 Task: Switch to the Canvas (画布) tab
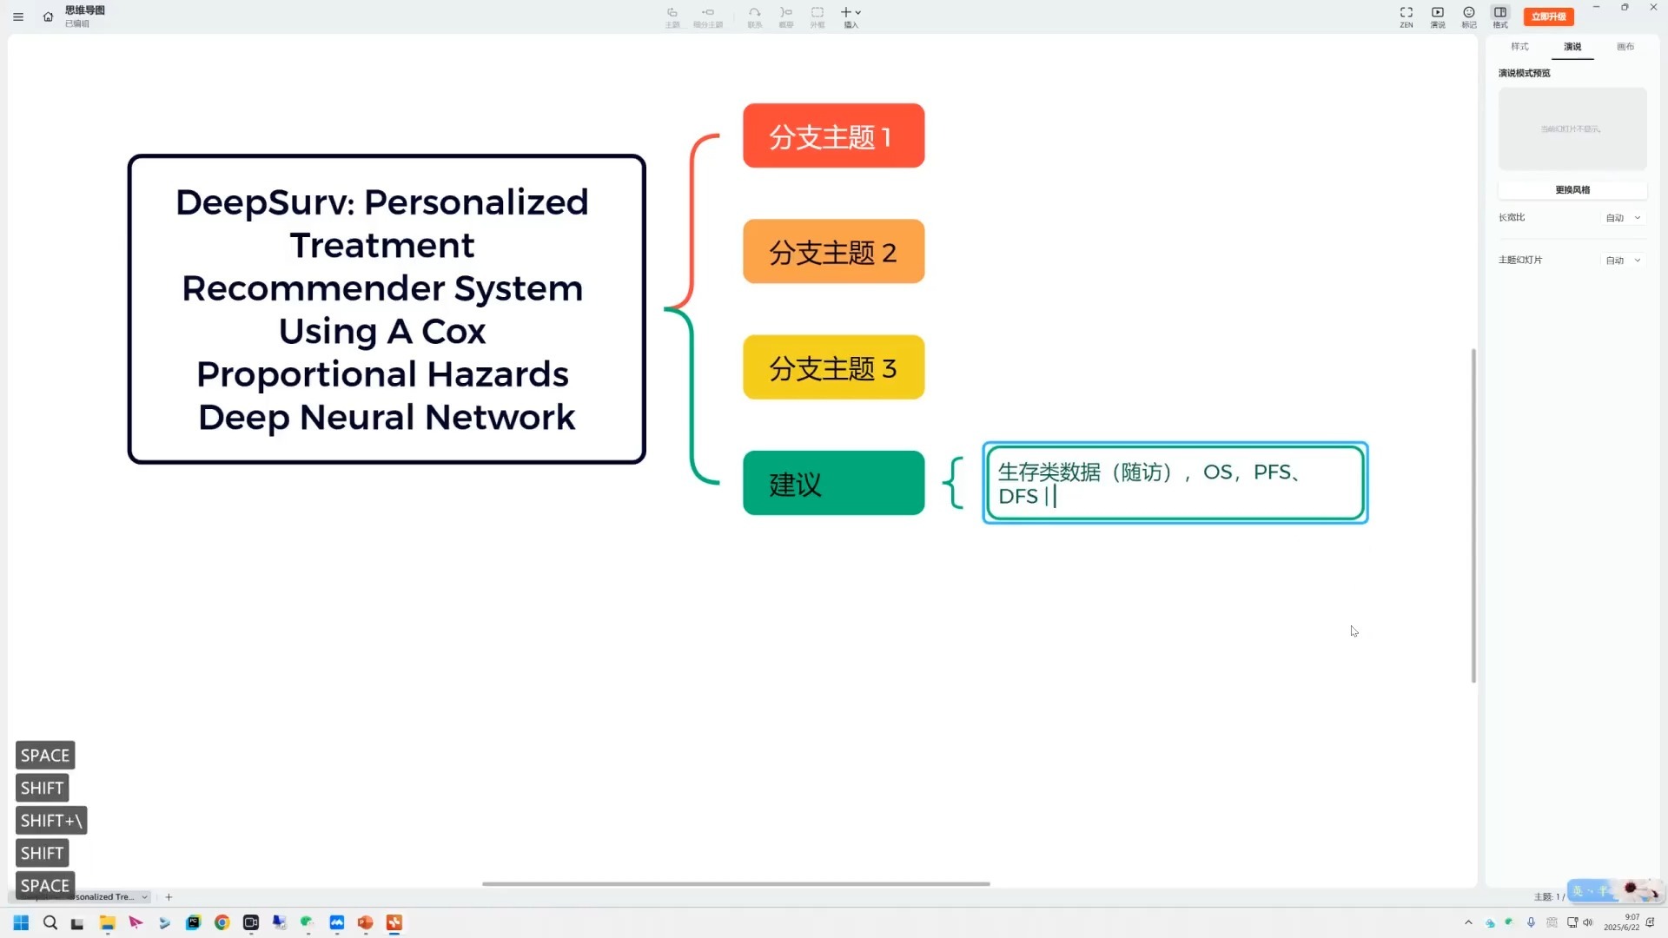pyautogui.click(x=1625, y=46)
